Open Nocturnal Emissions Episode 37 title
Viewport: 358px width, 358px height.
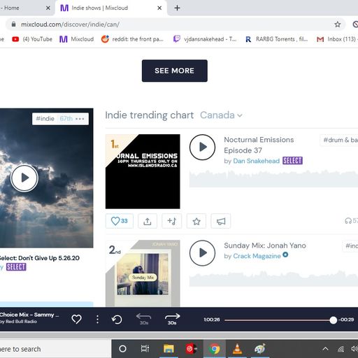pos(259,145)
